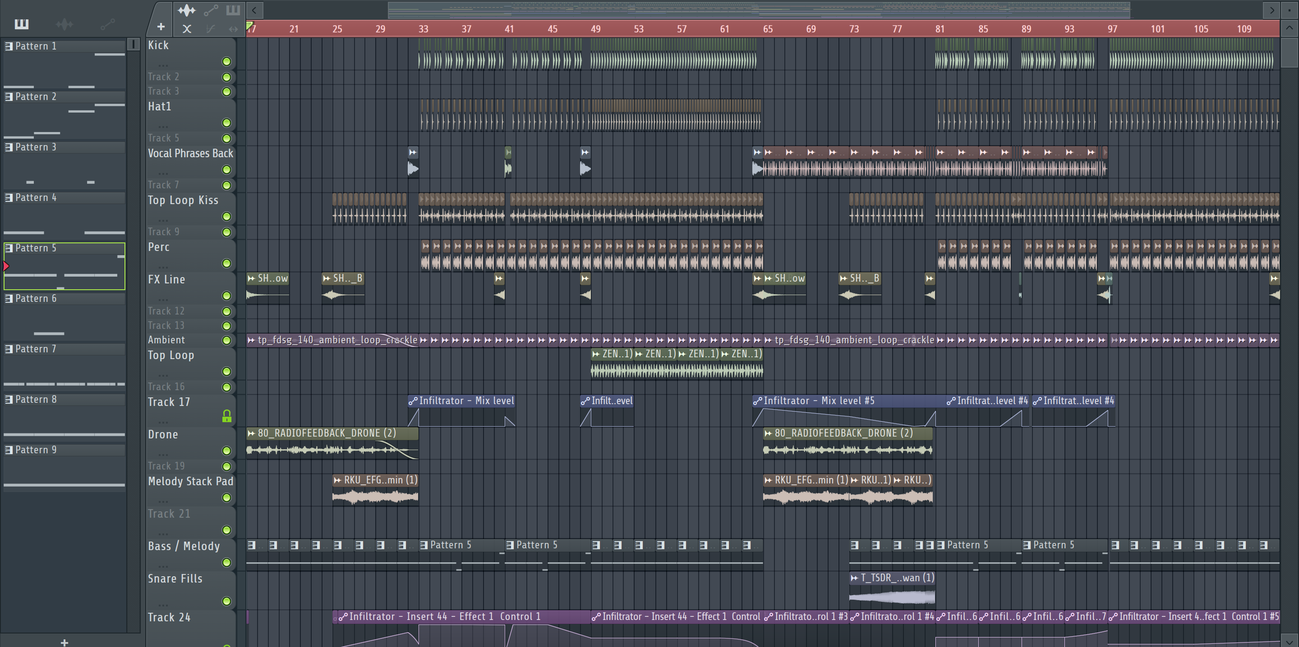The image size is (1299, 647).
Task: Click the double-arrow stretch icon in the playlist toolbar
Action: tap(233, 29)
